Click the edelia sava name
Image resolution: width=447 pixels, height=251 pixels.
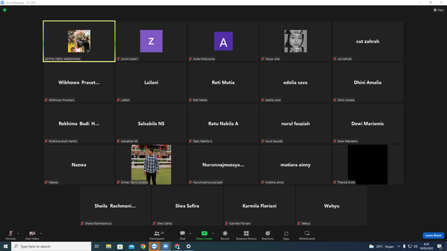pyautogui.click(x=295, y=82)
